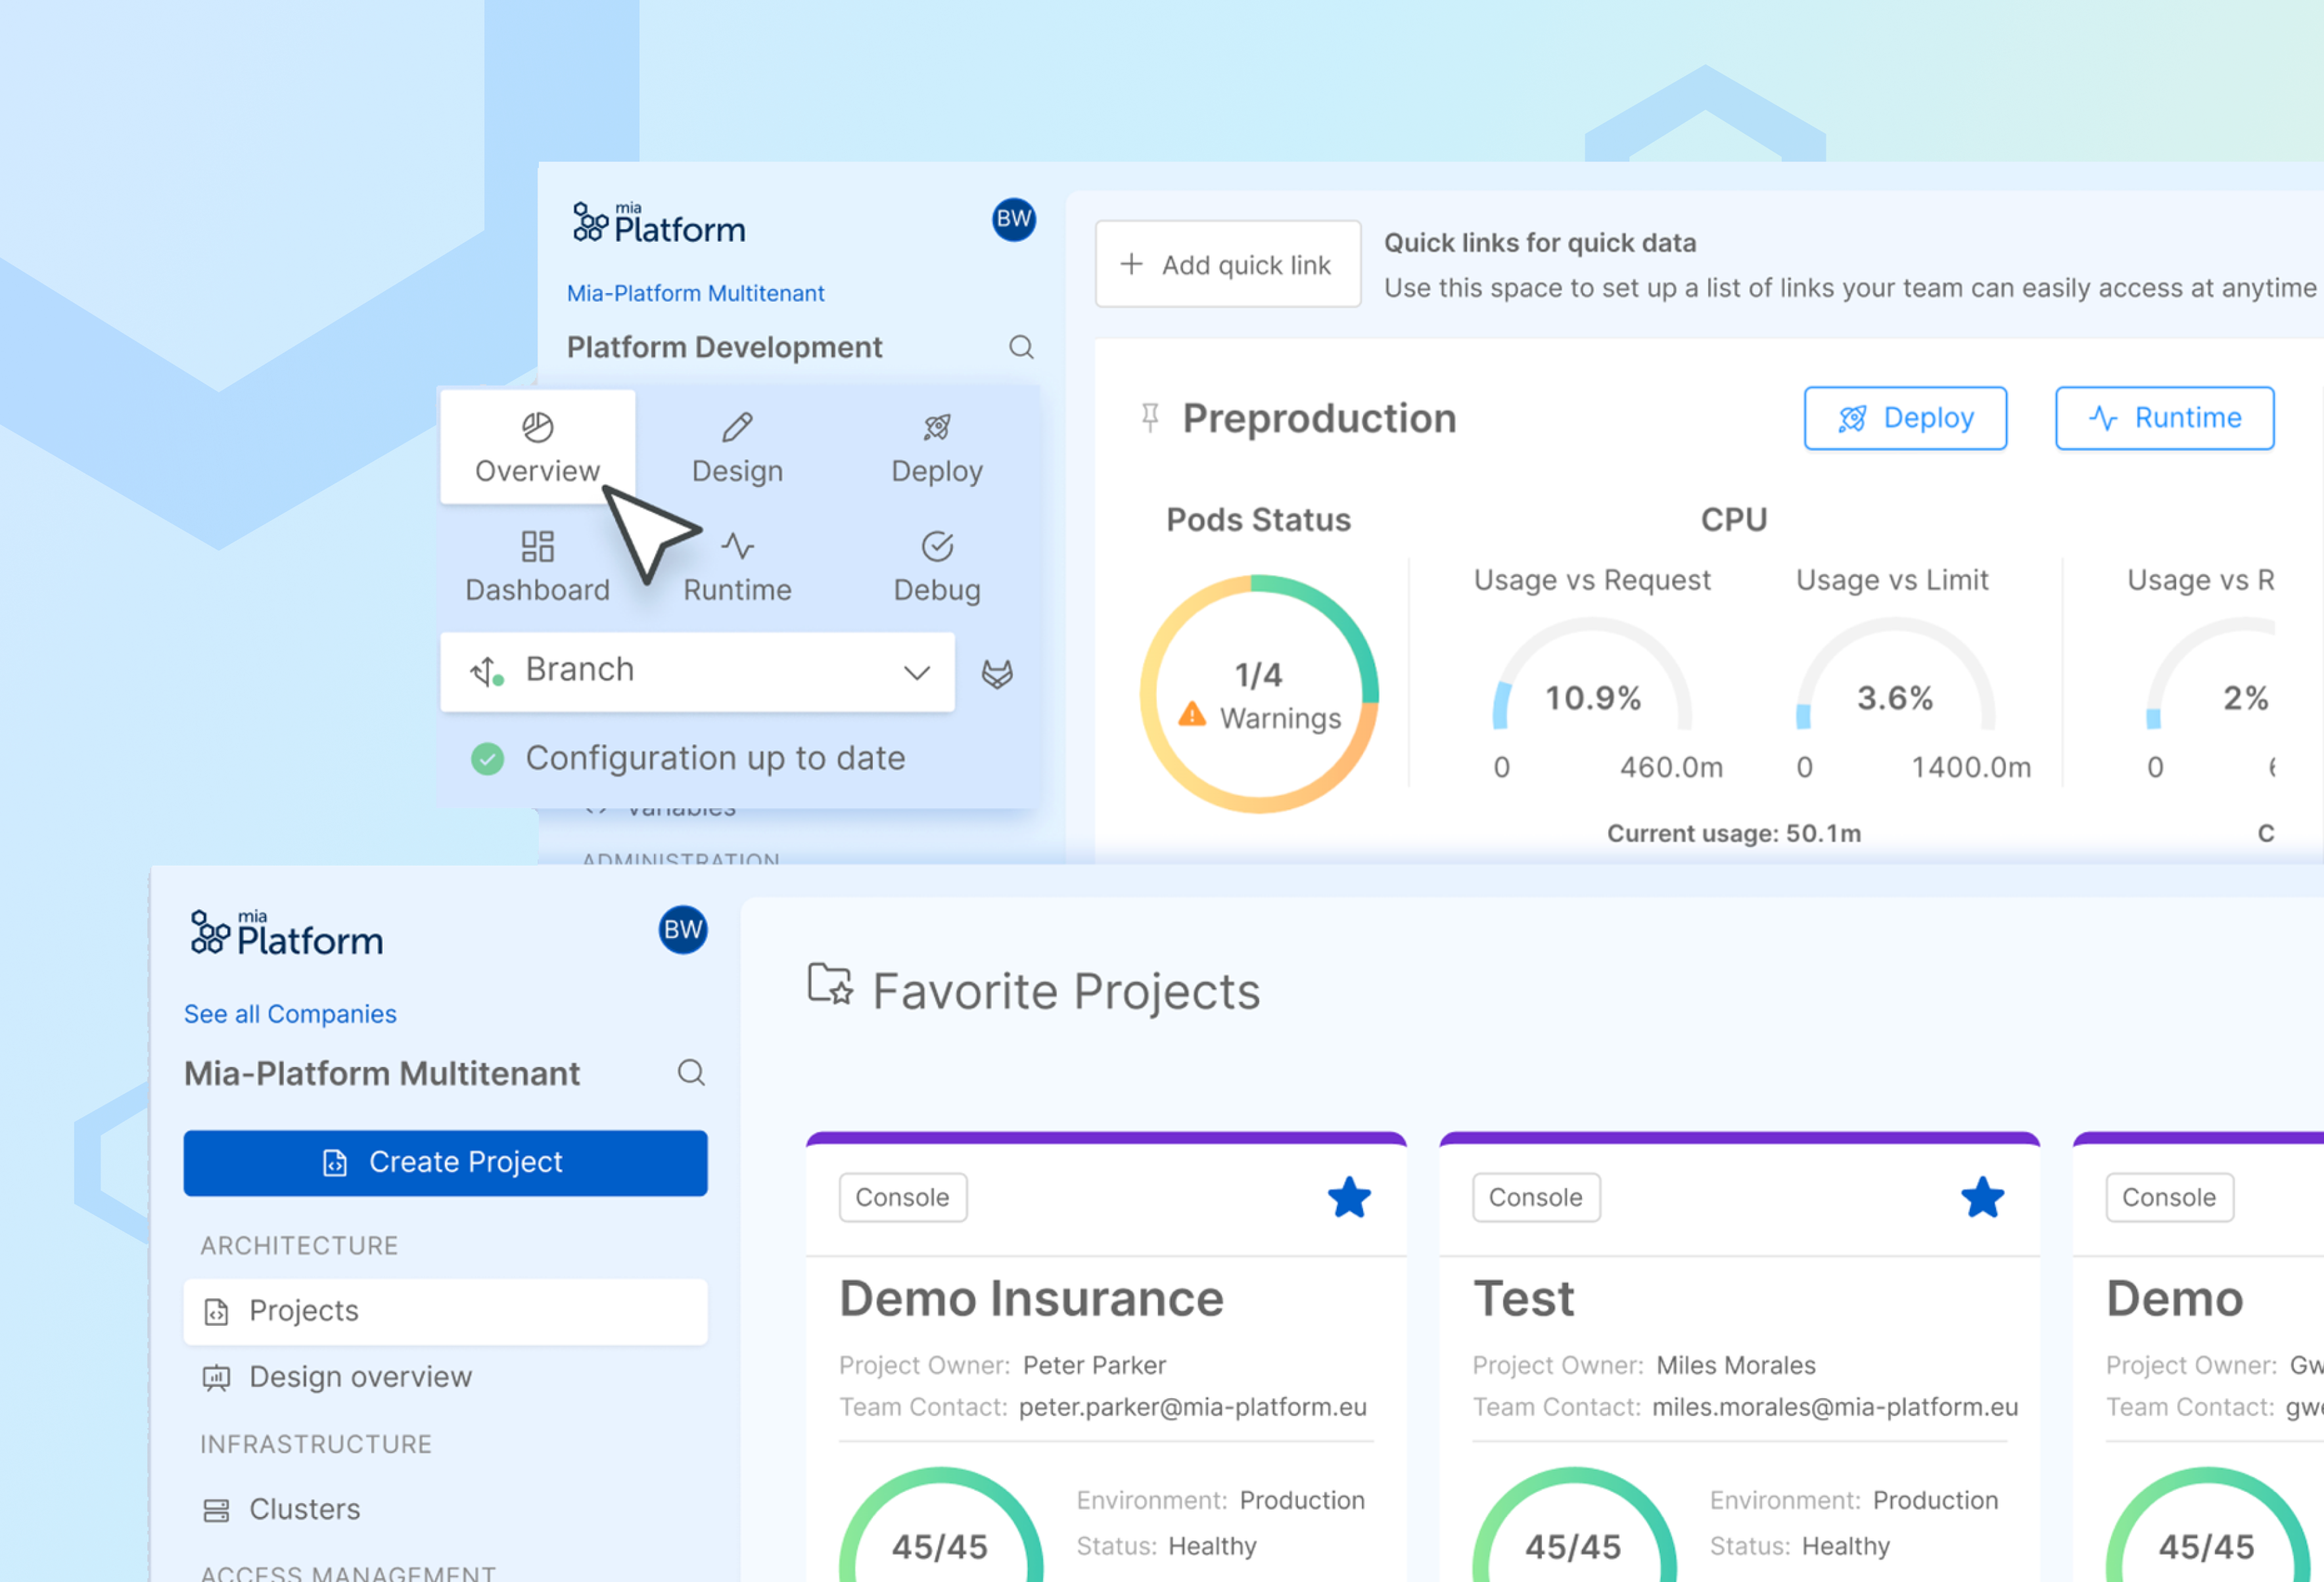Click the search icon next to Platform Development

1020,347
